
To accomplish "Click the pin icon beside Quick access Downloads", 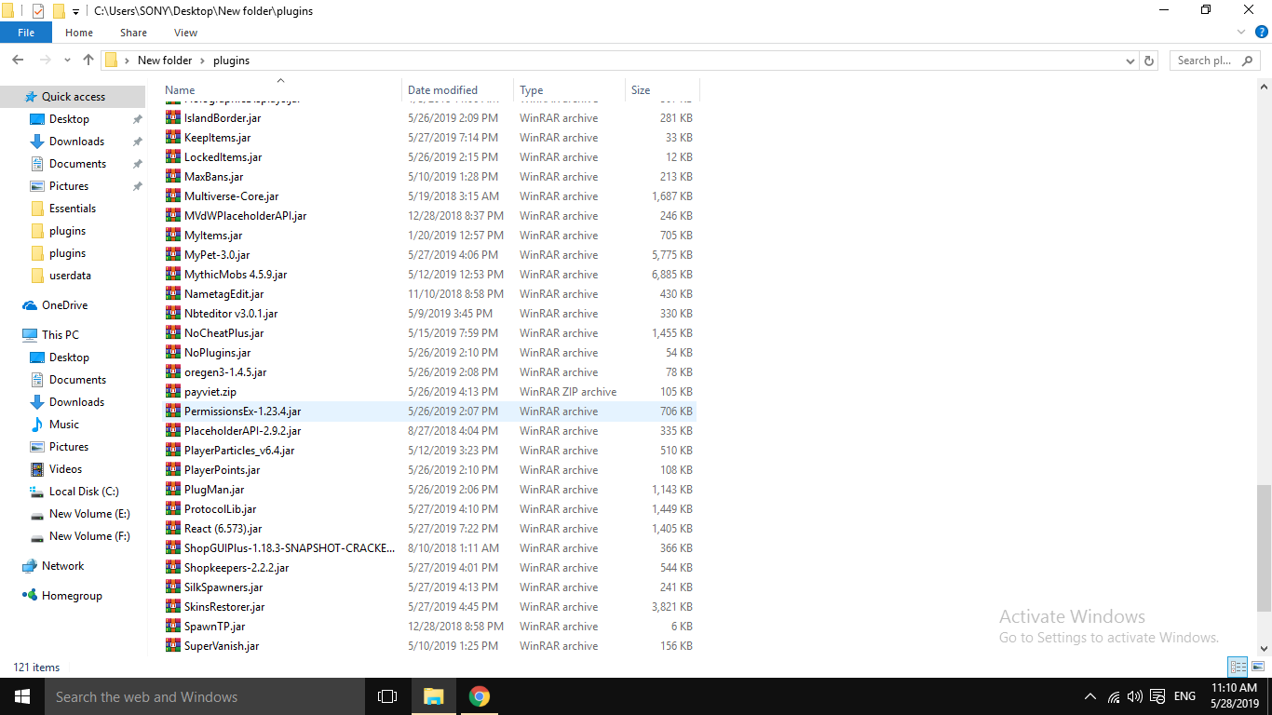I will (x=138, y=142).
